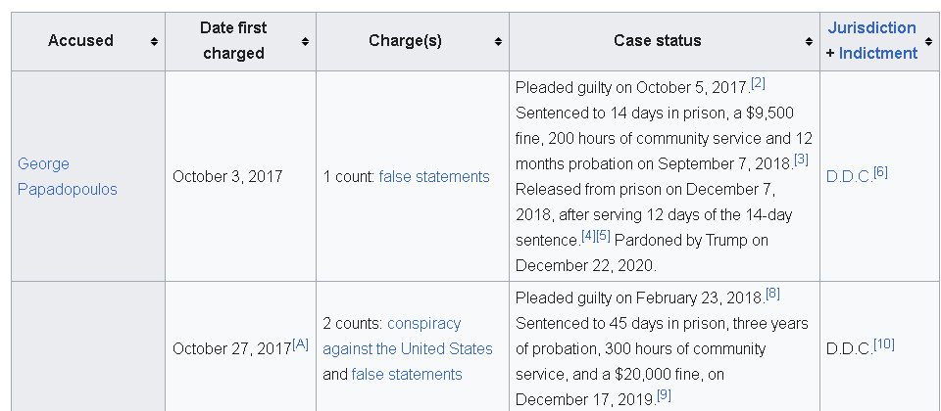941x411 pixels.
Task: Jump to citation [8] after February 23, 2018
Action: 773,294
